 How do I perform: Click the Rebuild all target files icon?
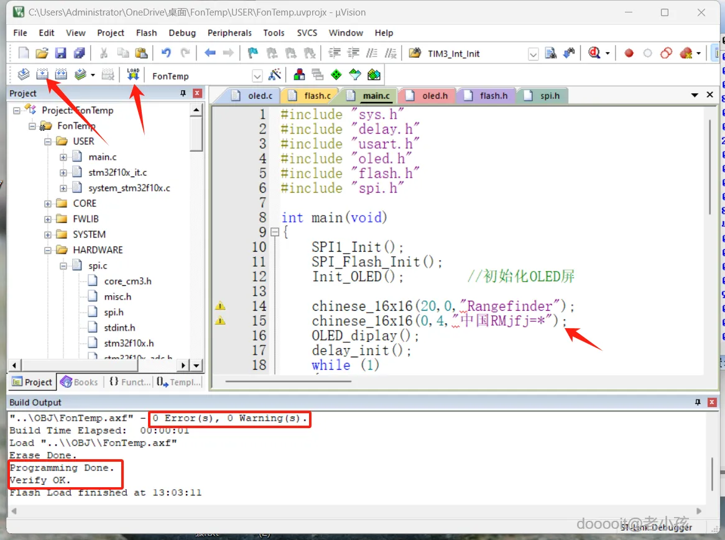tap(61, 75)
